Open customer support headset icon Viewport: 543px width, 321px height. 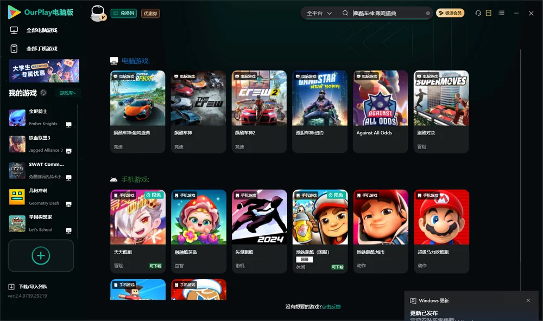478,13
